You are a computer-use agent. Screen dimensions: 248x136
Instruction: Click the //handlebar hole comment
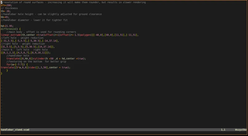point(18,56)
